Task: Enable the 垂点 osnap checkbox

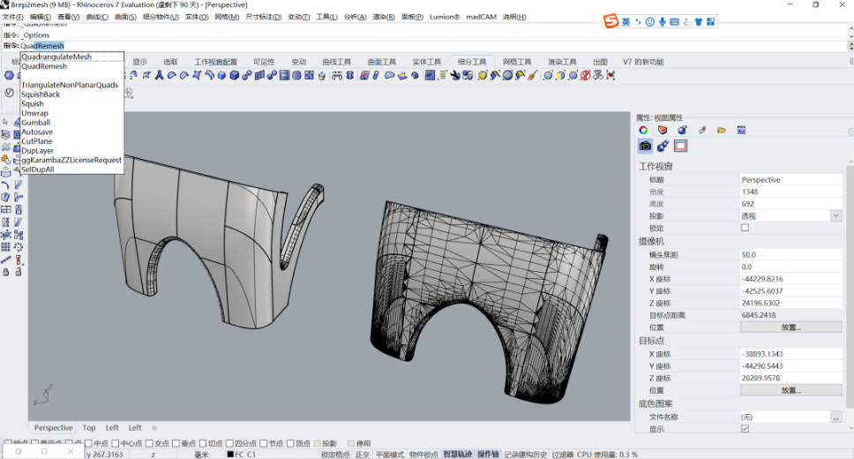Action: click(176, 443)
